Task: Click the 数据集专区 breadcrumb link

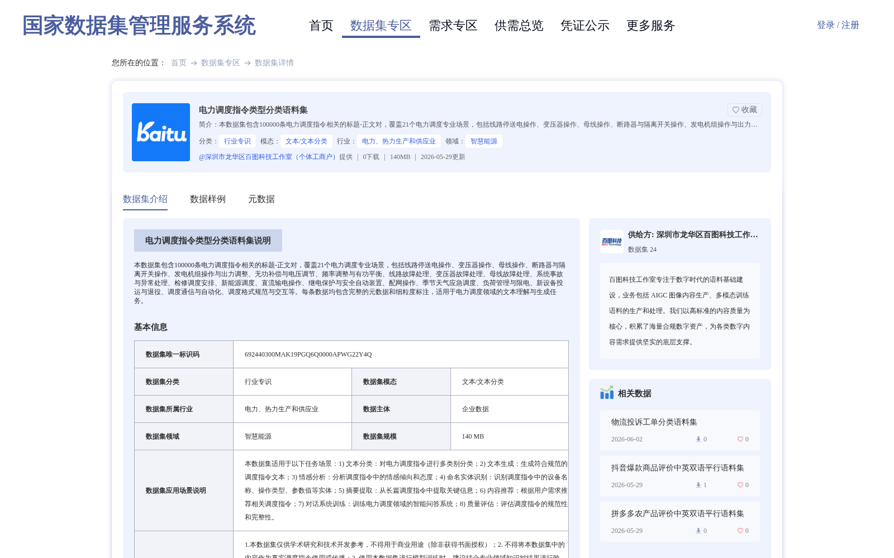Action: point(221,63)
